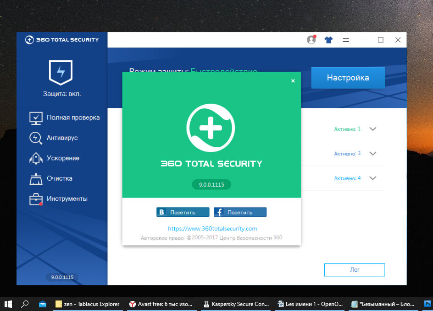Click Защита: вкл. status label
This screenshot has width=433, height=311.
62,94
